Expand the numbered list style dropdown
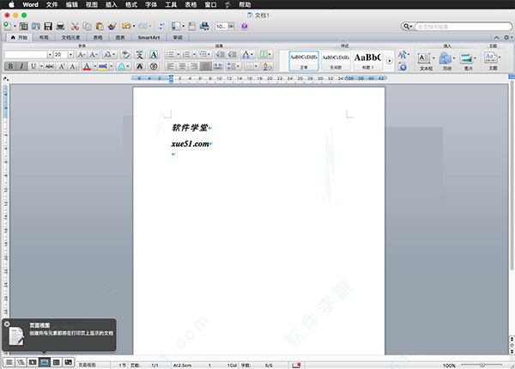The image size is (515, 369). pyautogui.click(x=194, y=55)
